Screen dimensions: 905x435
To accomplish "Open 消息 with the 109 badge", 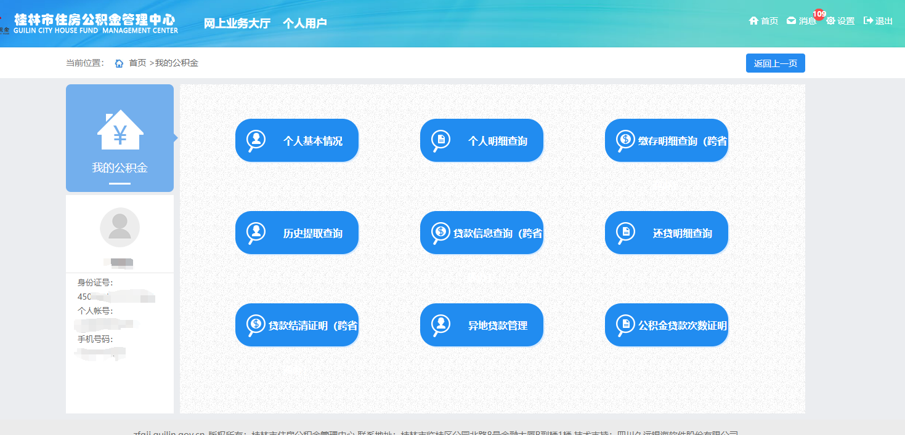I will tap(802, 21).
